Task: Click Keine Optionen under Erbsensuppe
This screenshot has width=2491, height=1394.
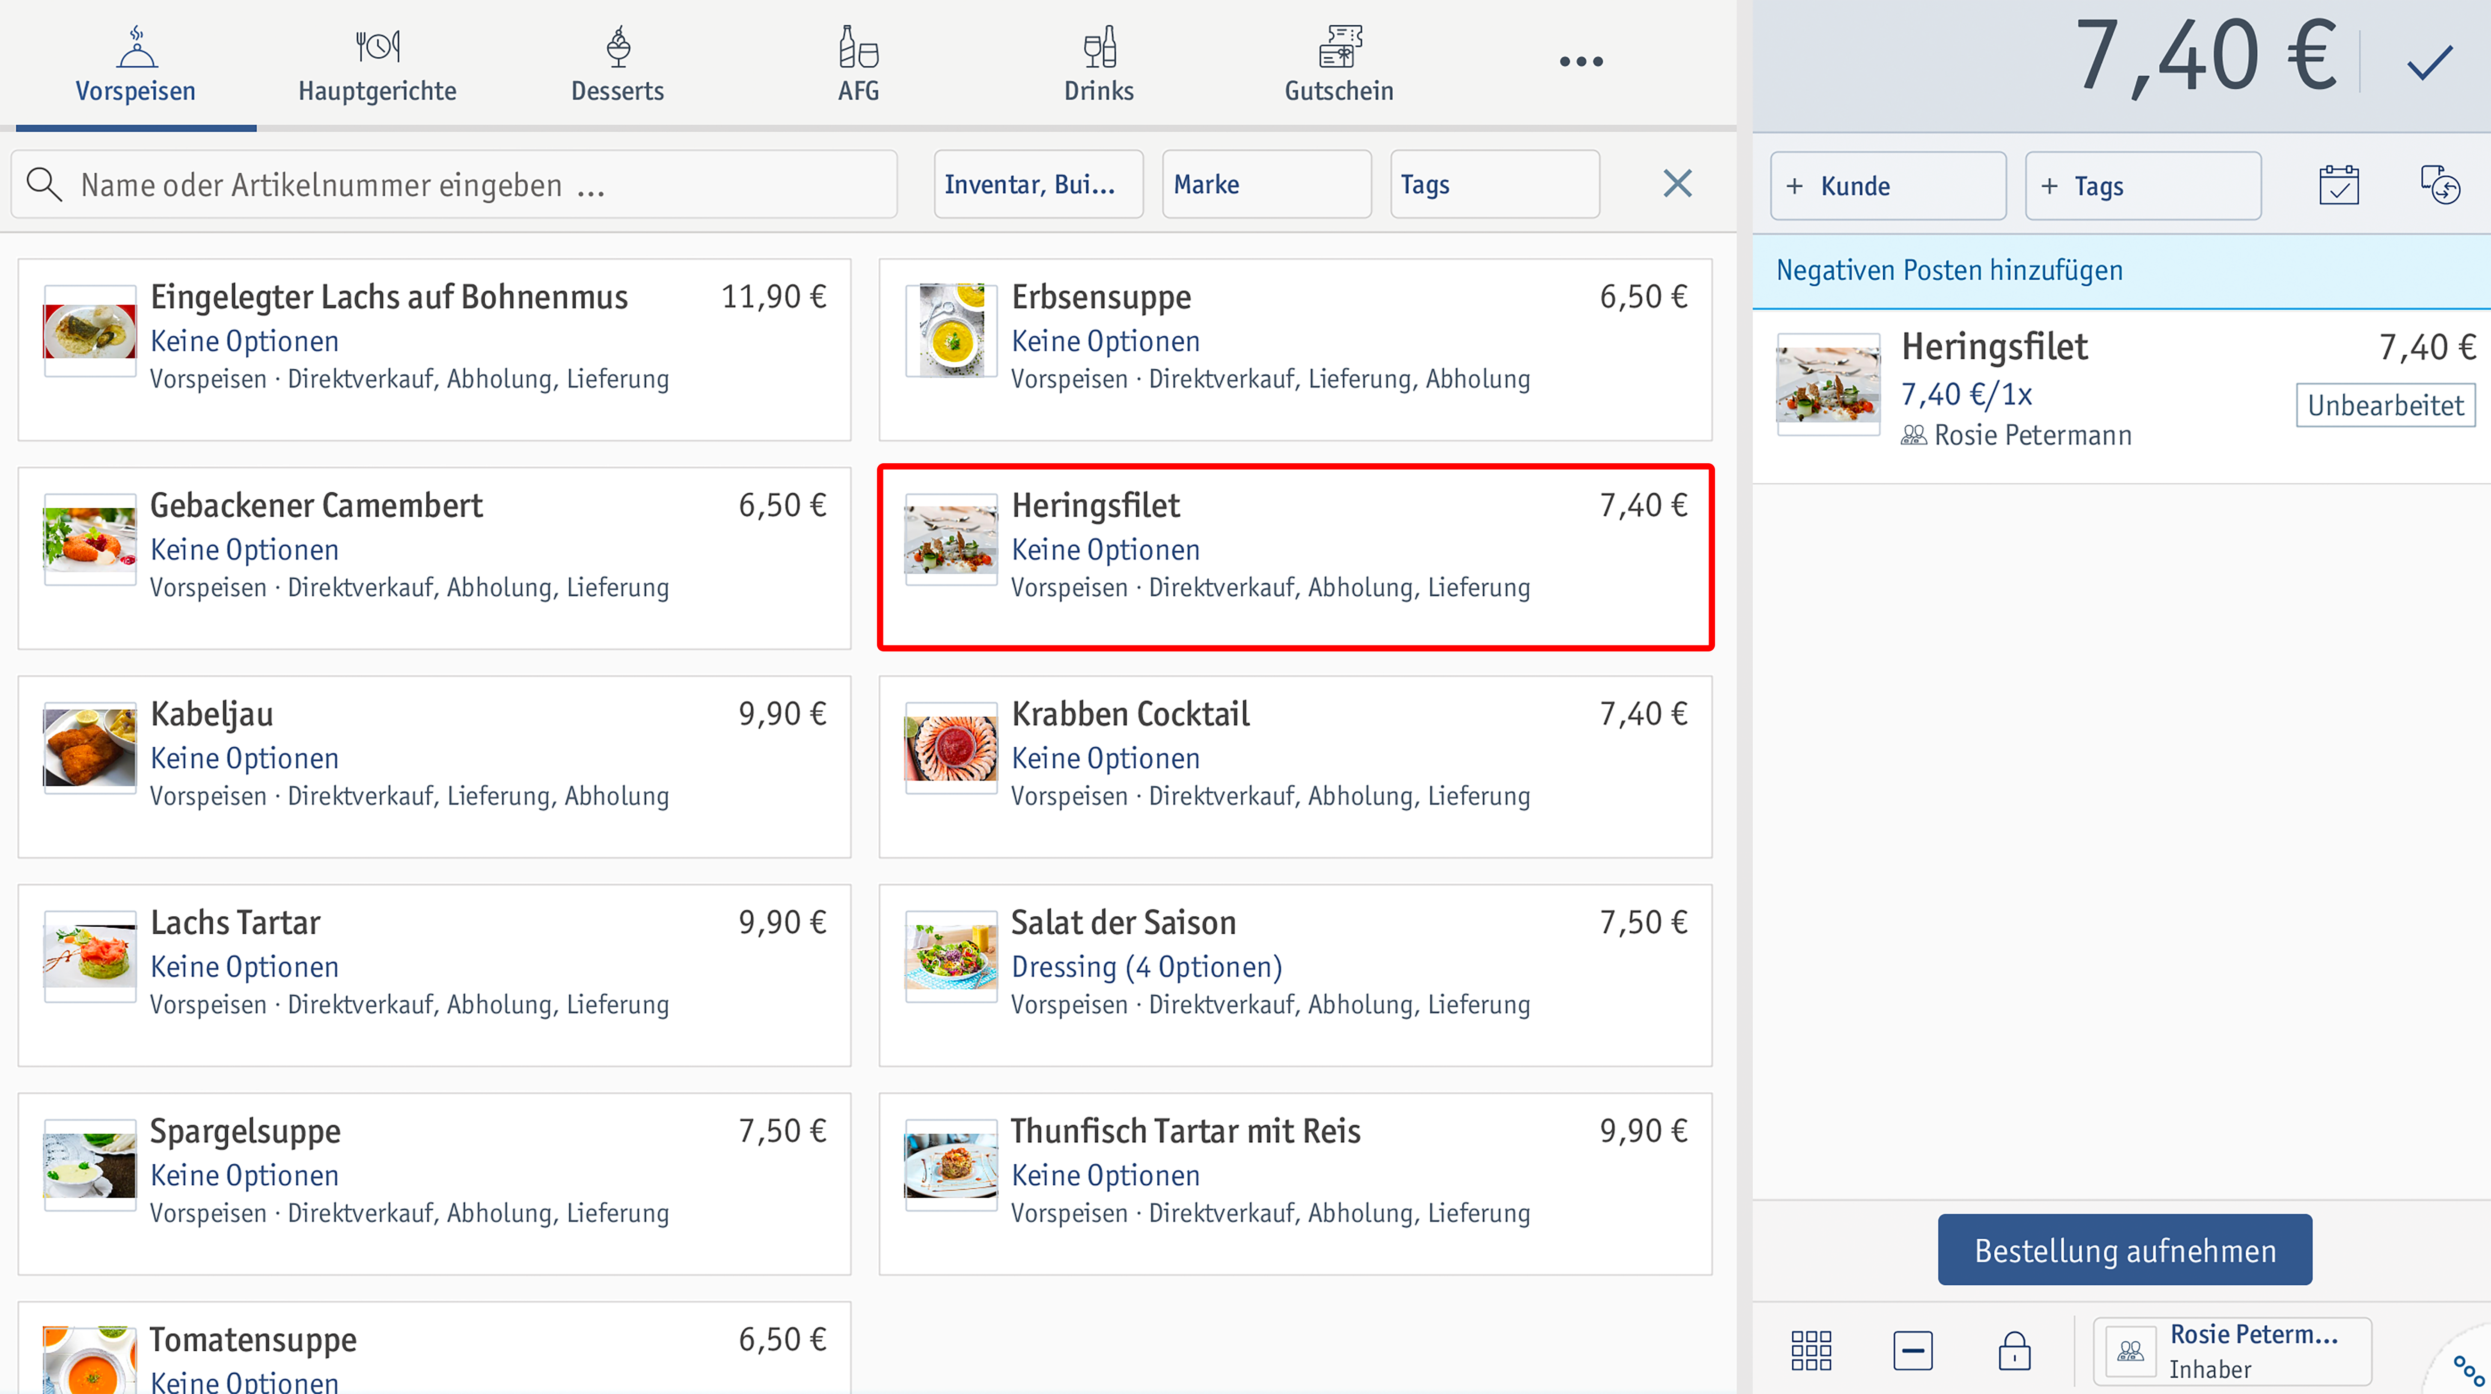Action: [x=1105, y=341]
